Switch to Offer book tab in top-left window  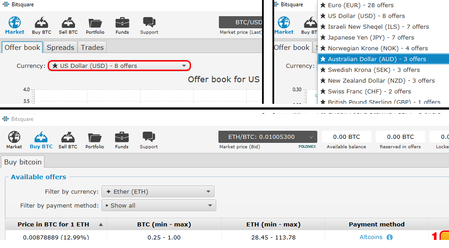tap(22, 47)
